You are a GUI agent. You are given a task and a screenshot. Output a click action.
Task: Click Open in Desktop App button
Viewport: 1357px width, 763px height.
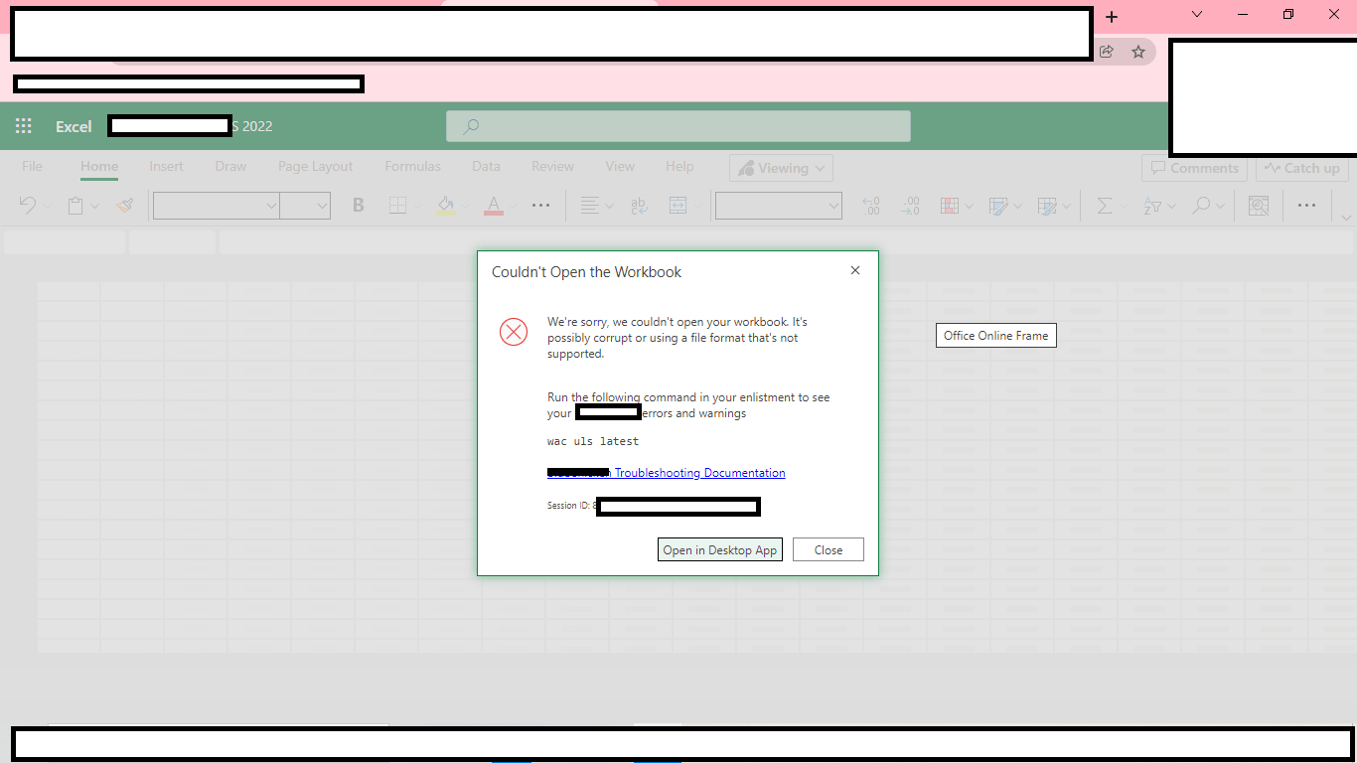click(720, 549)
